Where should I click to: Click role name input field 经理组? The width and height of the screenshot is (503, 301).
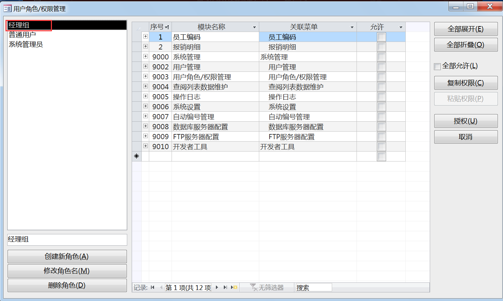tap(67, 239)
